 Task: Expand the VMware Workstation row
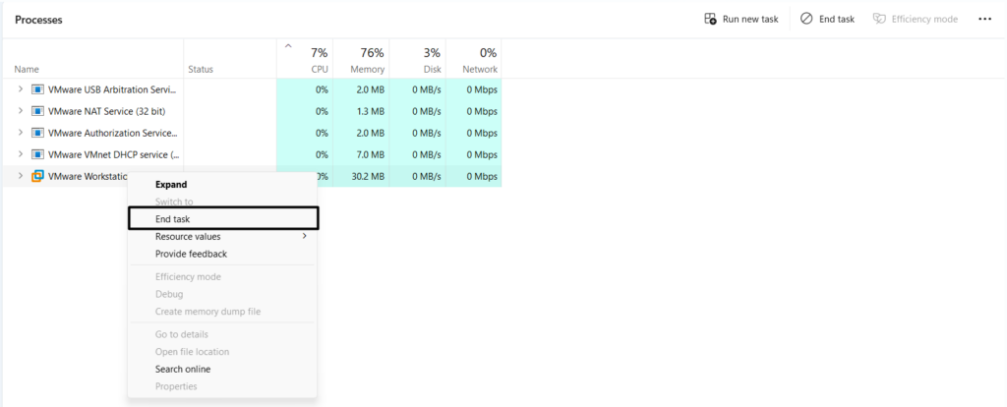tap(20, 176)
